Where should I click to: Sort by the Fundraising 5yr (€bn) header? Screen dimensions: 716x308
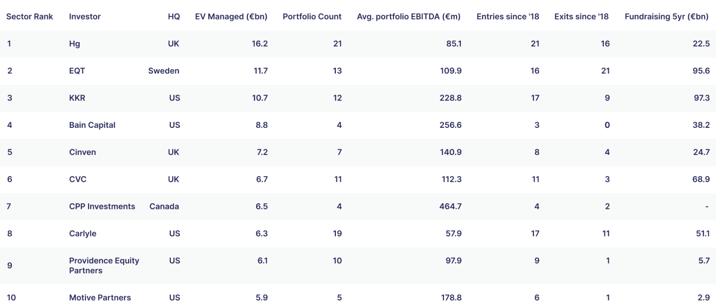click(667, 16)
